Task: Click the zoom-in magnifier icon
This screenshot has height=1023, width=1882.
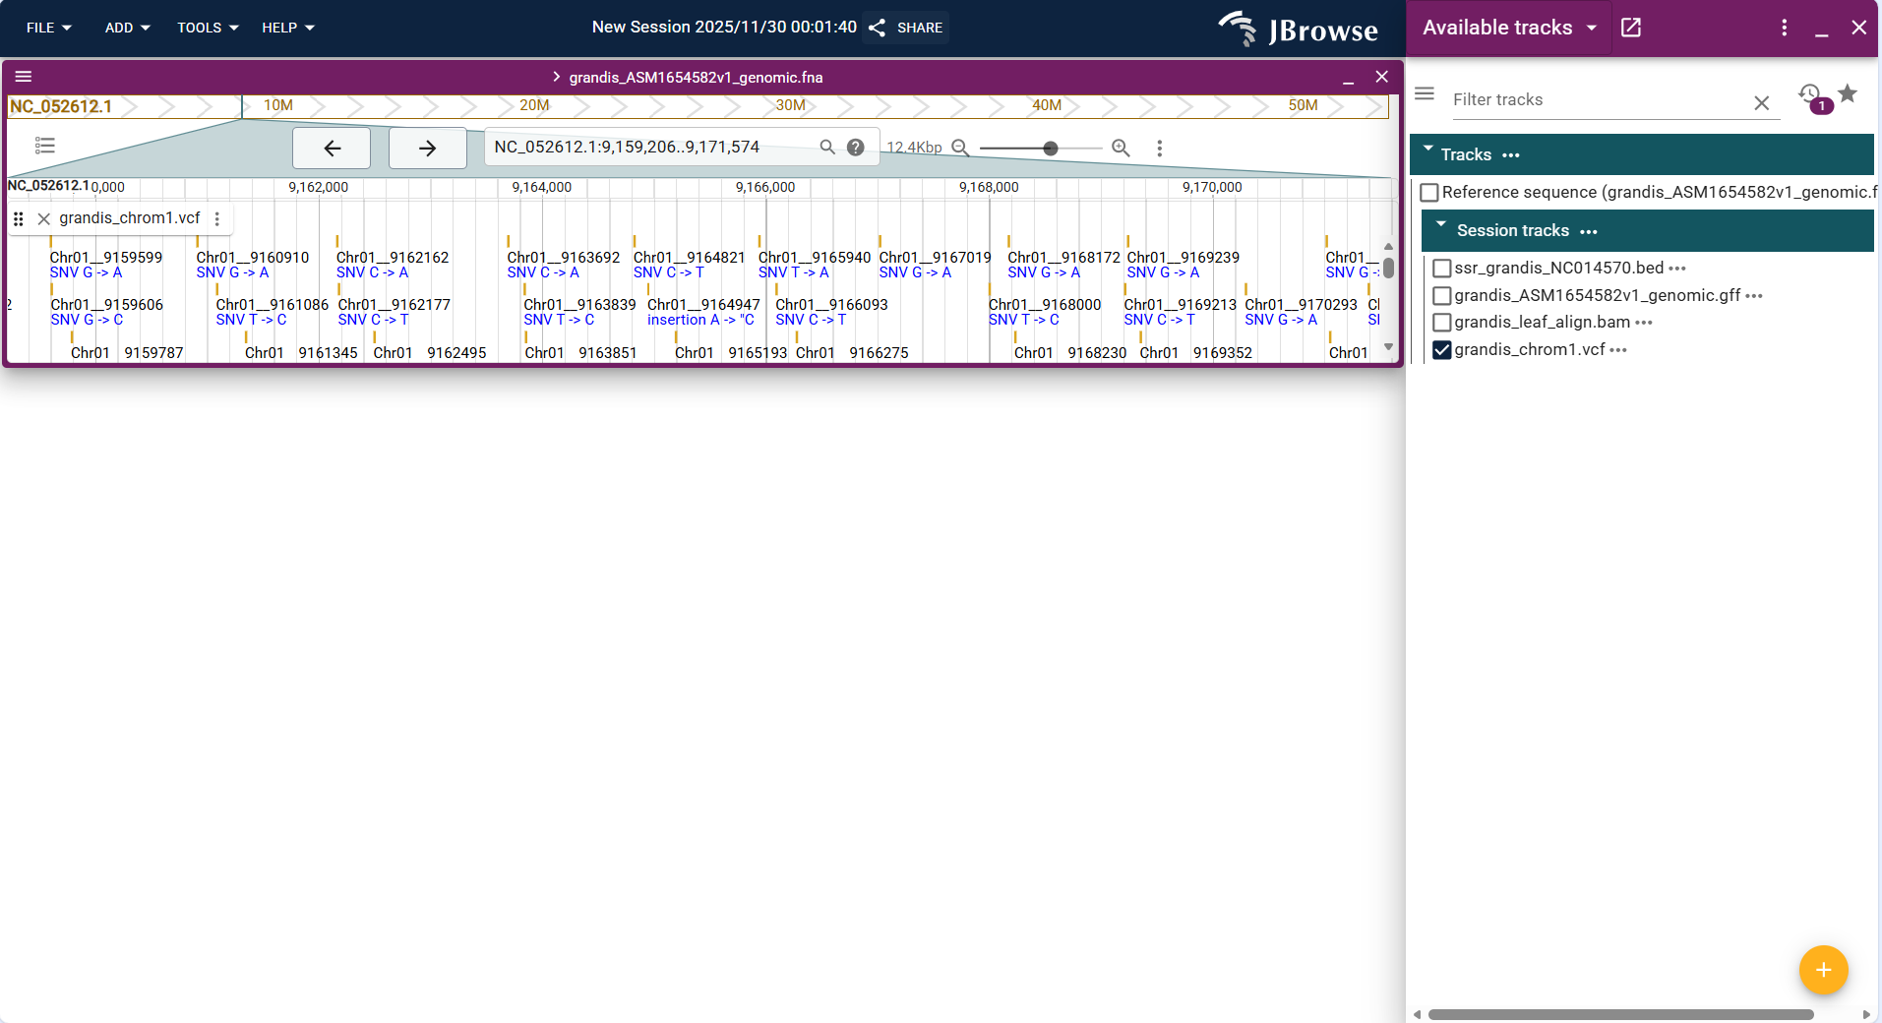Action: pos(1122,148)
